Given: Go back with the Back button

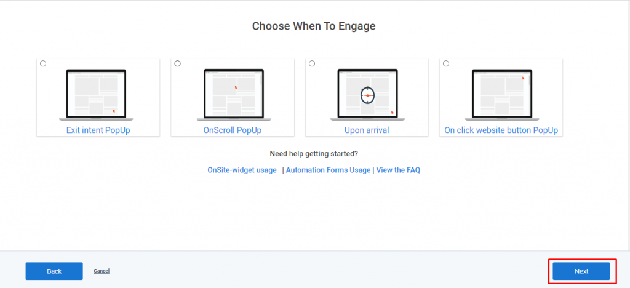Looking at the screenshot, I should [54, 271].
